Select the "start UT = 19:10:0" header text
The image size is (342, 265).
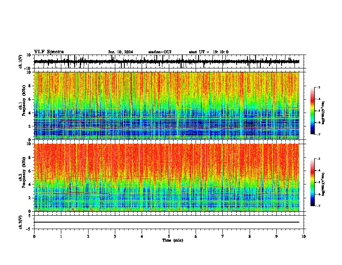[209, 52]
